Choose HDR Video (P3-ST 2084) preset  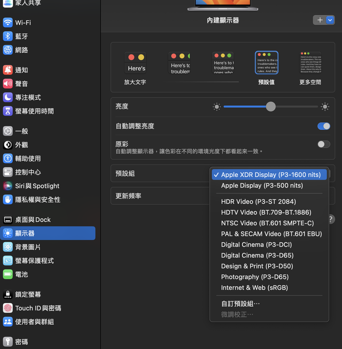(x=269, y=202)
